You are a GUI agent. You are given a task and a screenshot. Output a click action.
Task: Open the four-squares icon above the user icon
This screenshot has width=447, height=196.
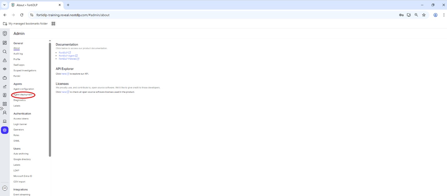(x=5, y=104)
